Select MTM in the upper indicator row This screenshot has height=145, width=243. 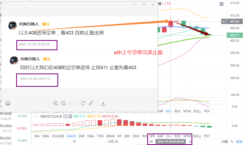[187, 111]
